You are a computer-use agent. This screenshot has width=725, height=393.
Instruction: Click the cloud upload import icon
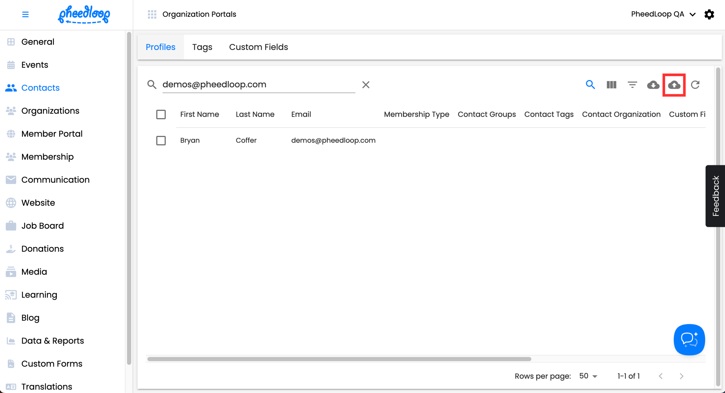pos(674,85)
